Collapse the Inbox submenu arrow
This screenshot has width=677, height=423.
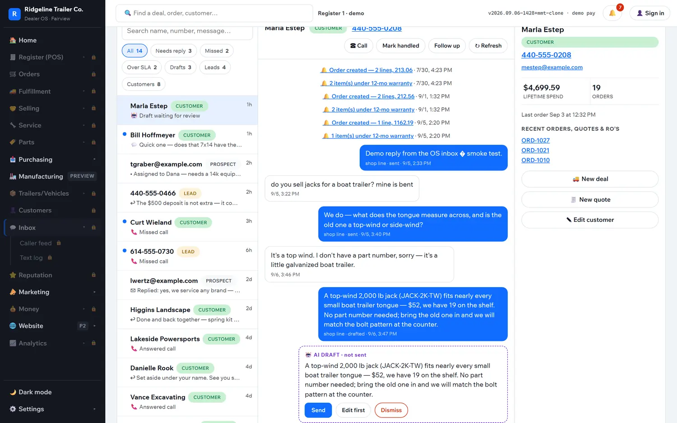click(x=84, y=227)
